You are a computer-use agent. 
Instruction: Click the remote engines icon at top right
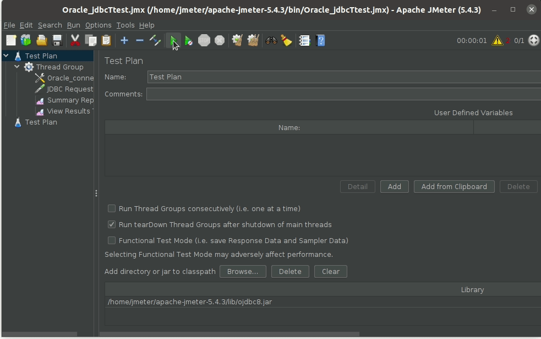(533, 40)
